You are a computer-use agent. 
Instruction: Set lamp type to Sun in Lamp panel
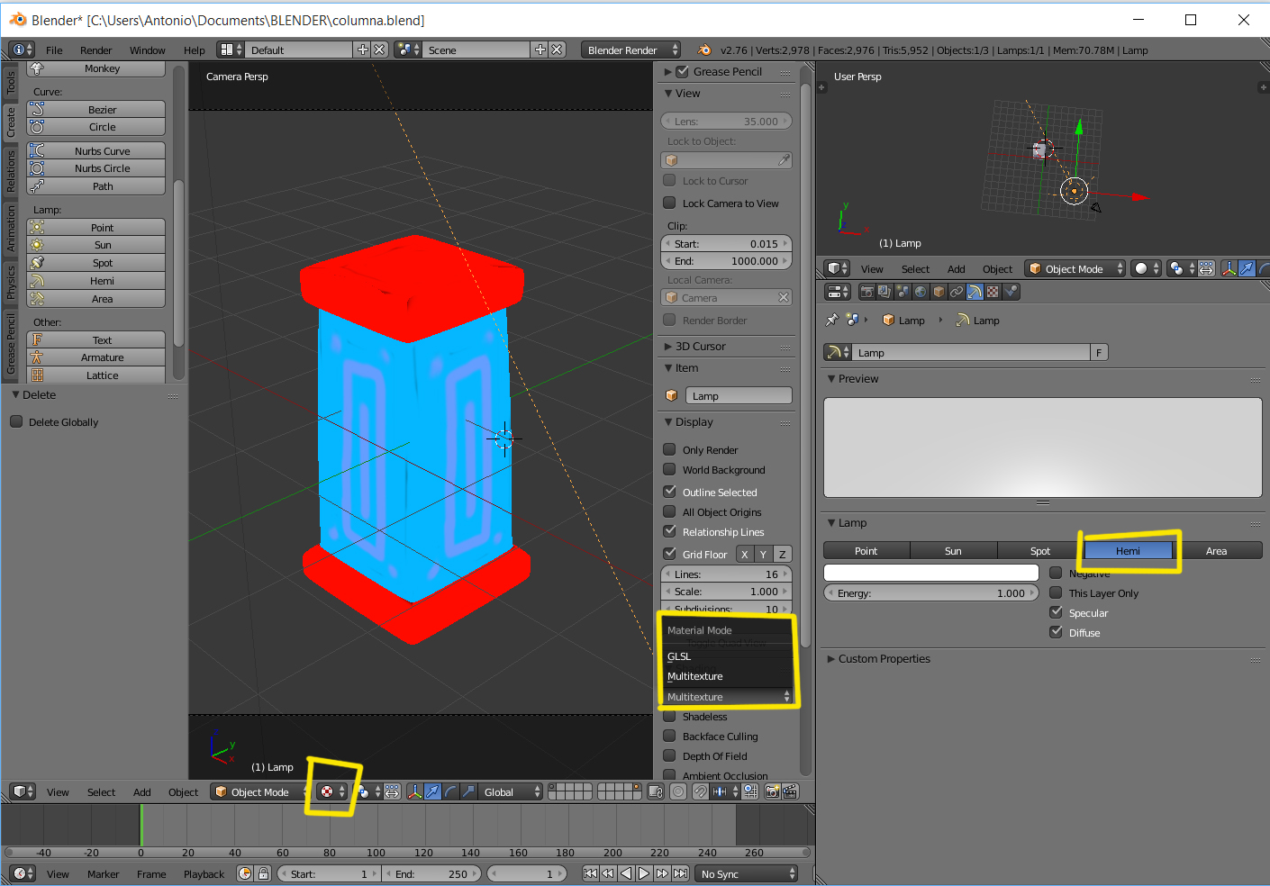(953, 551)
